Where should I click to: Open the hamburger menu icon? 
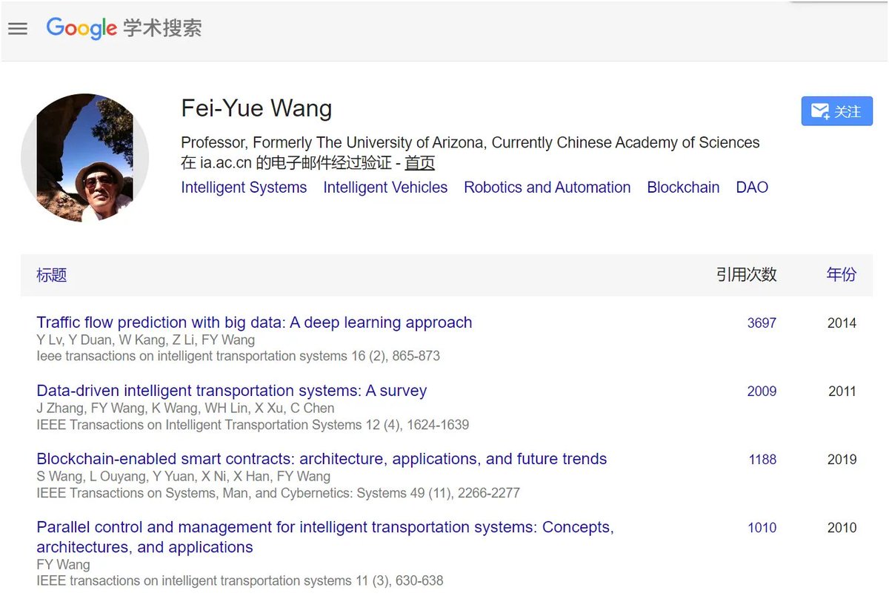[18, 29]
